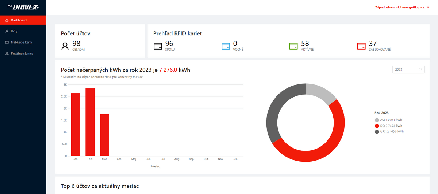The width and height of the screenshot is (438, 194).
Task: Open the Účty menu item
Action: click(23, 31)
